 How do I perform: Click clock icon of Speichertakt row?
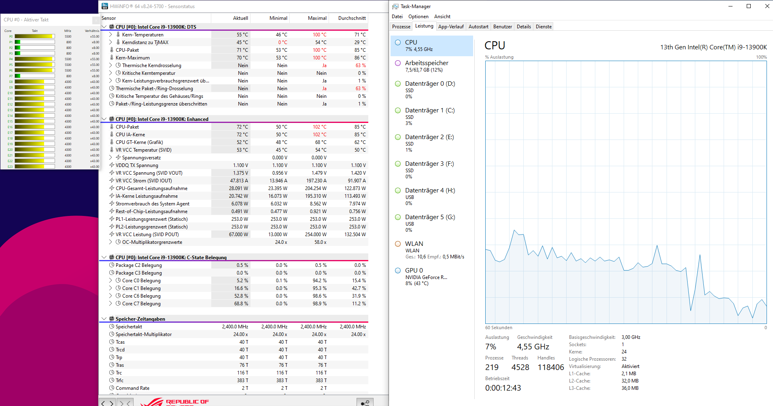pyautogui.click(x=112, y=326)
